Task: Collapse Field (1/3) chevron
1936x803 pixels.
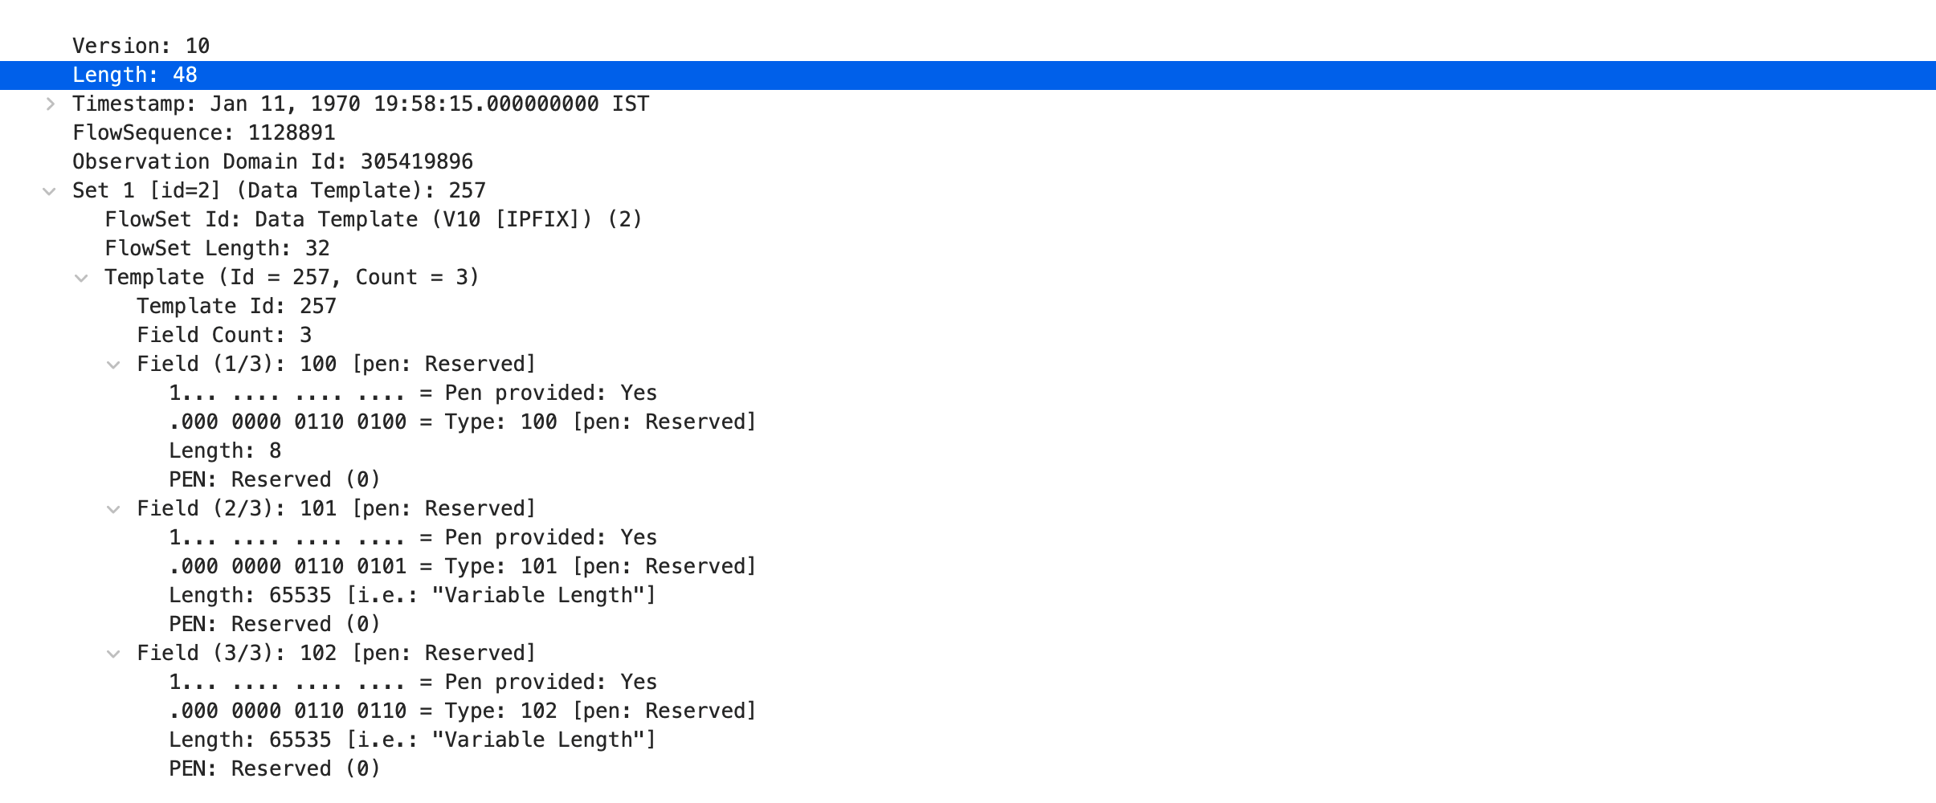Action: point(113,365)
